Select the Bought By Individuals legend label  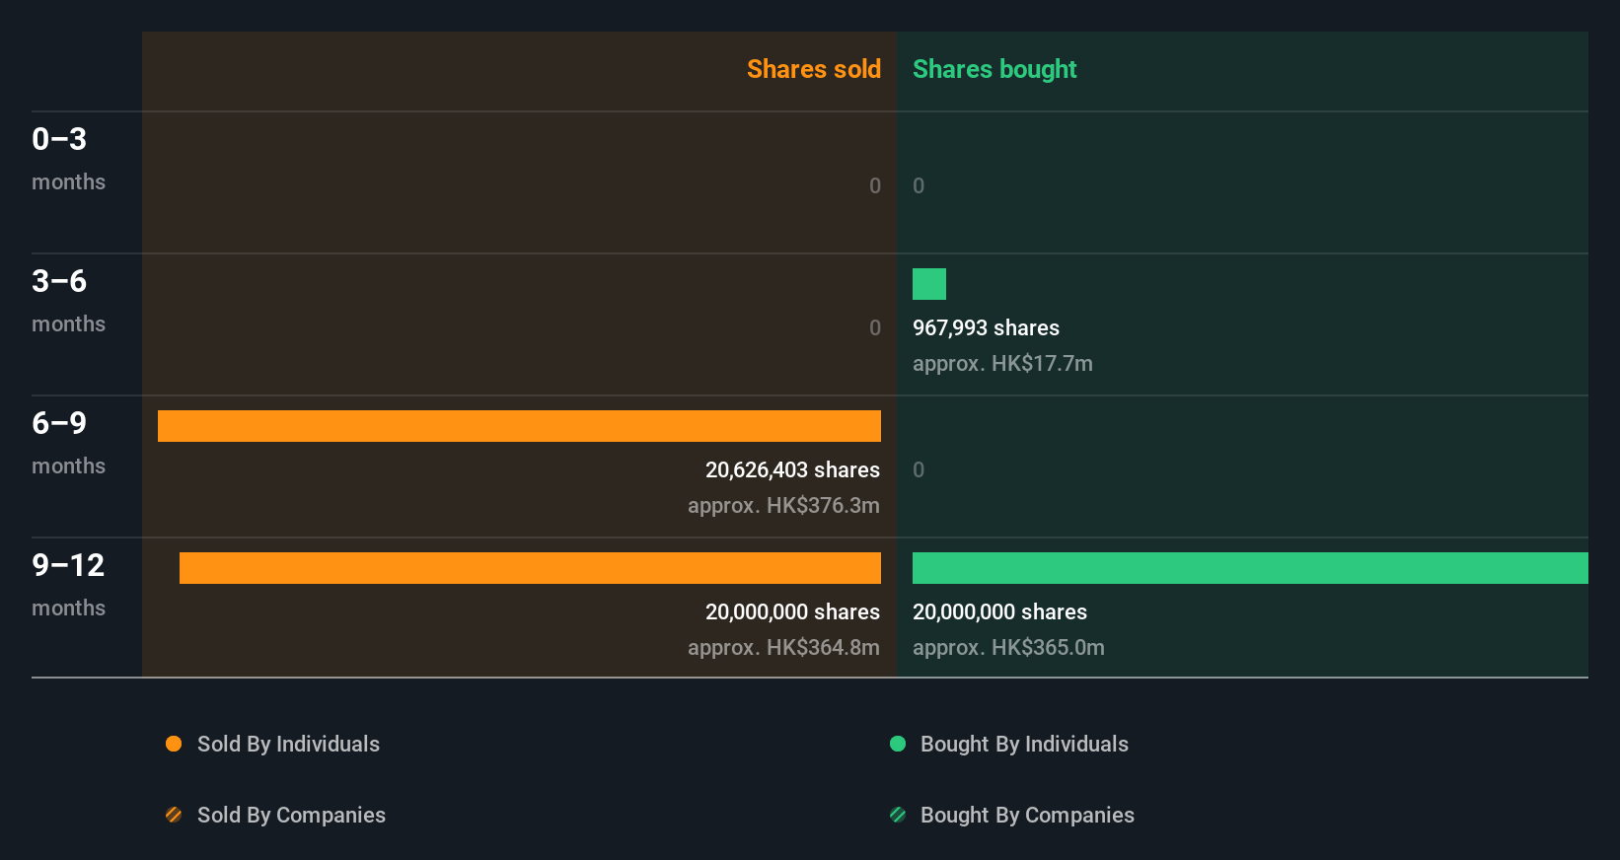pyautogui.click(x=1024, y=745)
